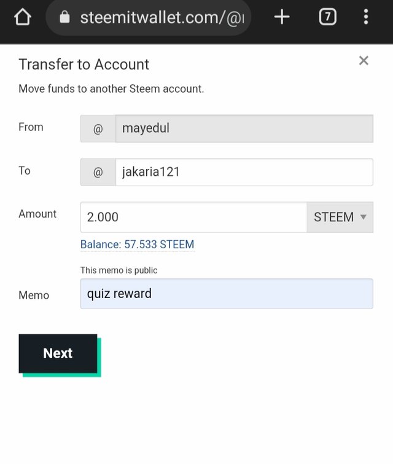Click the Amount label

pos(37,214)
